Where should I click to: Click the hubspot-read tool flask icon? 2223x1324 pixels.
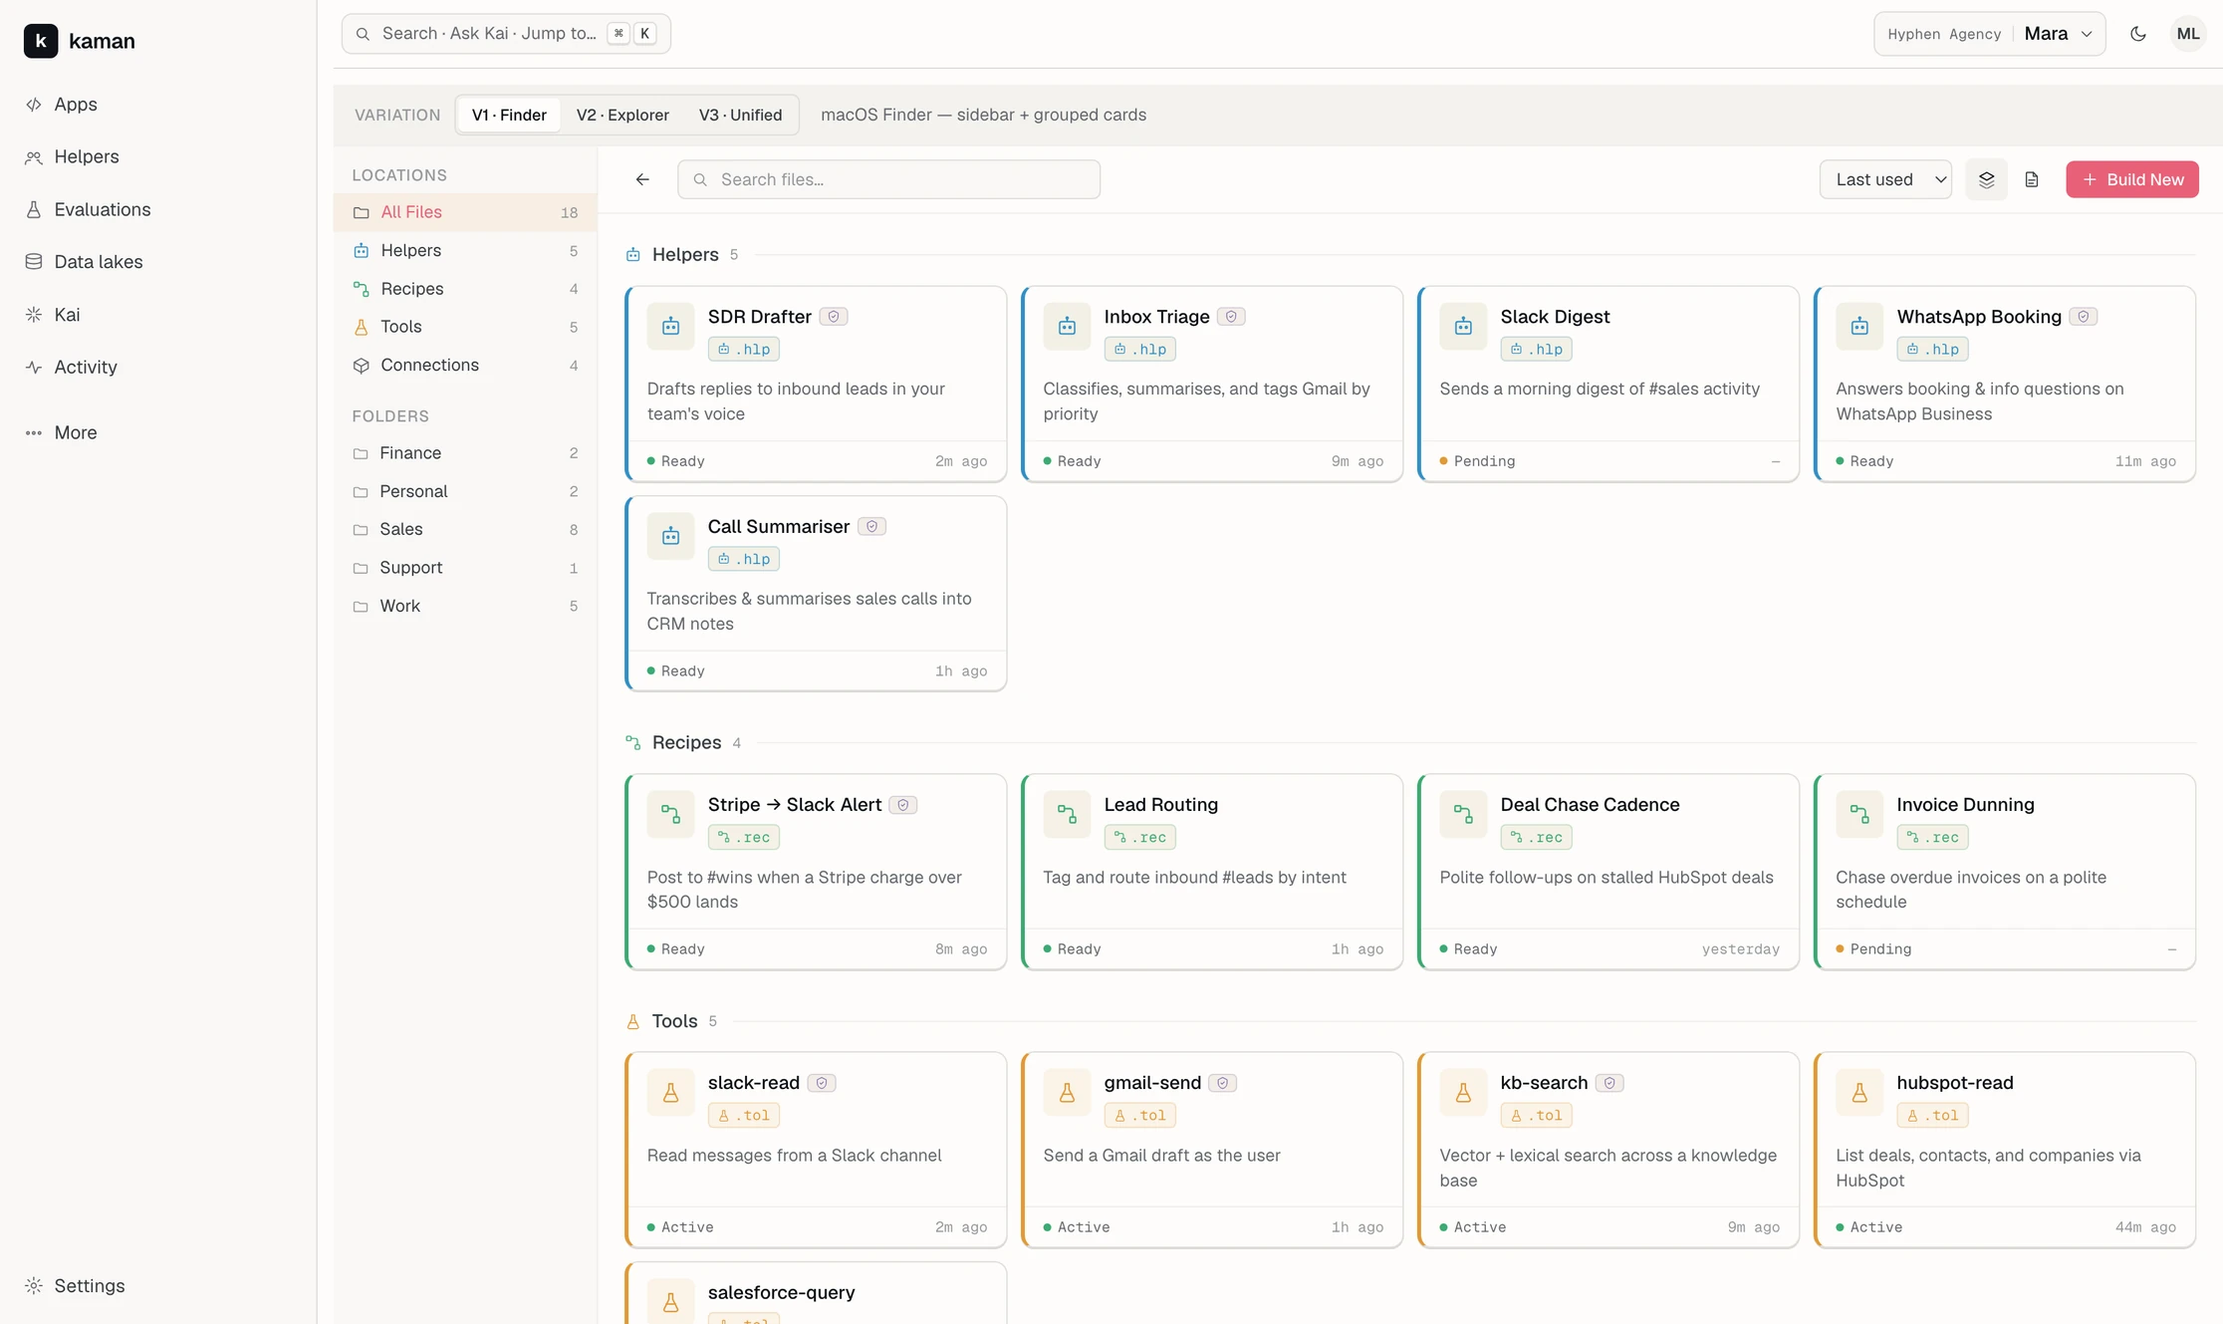pos(1859,1093)
